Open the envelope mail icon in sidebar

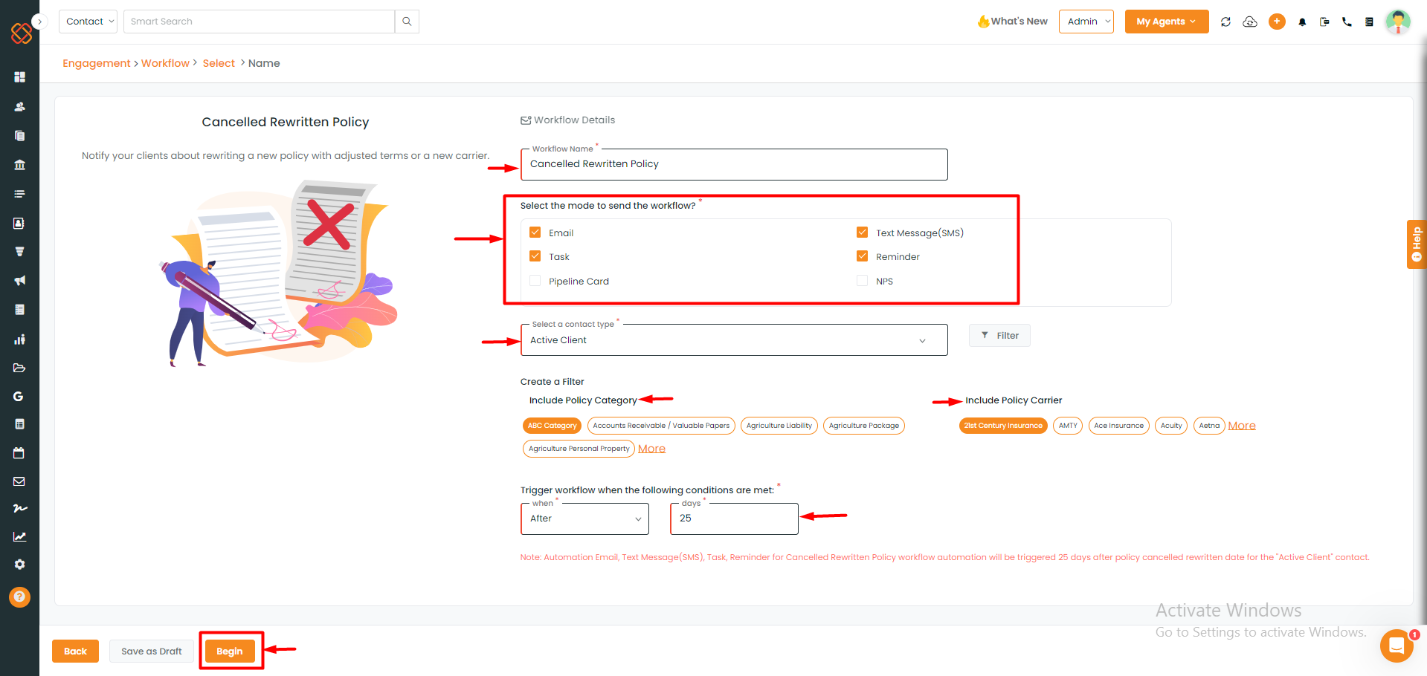(x=19, y=481)
